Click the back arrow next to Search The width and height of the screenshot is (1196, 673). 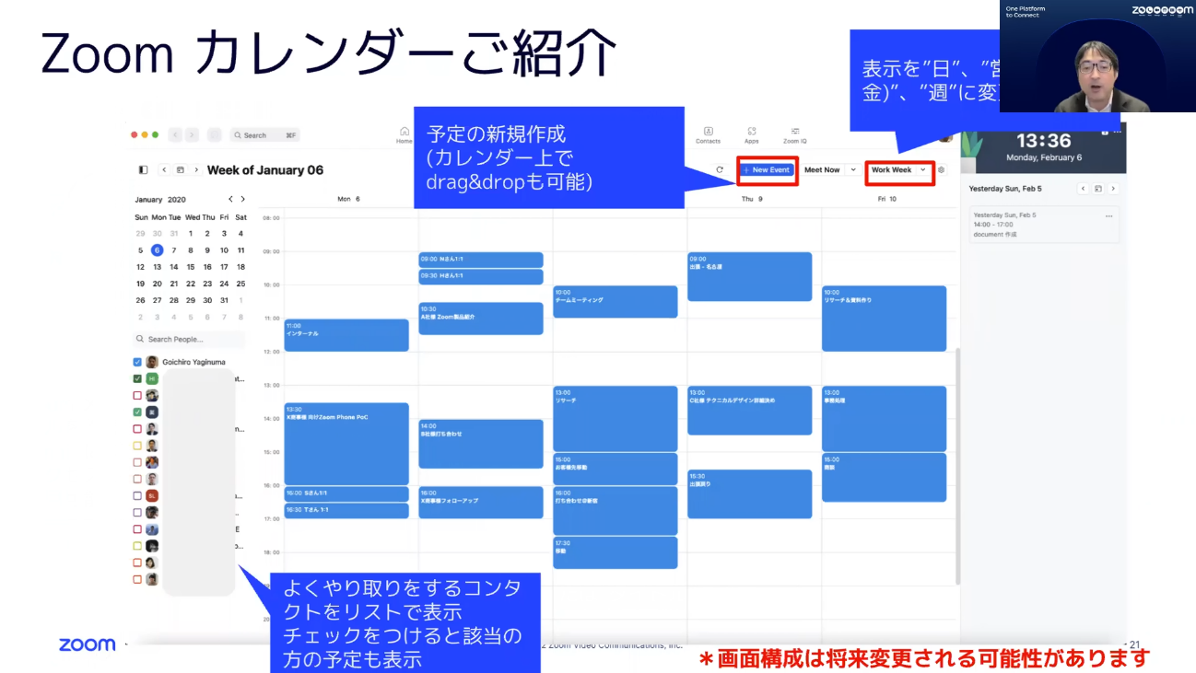(175, 134)
